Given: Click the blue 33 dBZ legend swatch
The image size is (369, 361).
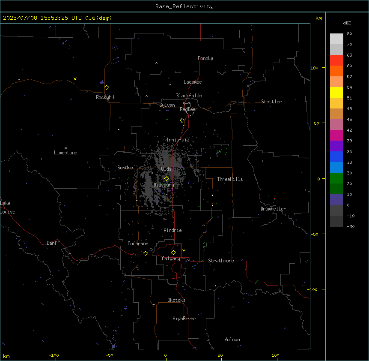Looking at the screenshot, I should (x=336, y=156).
